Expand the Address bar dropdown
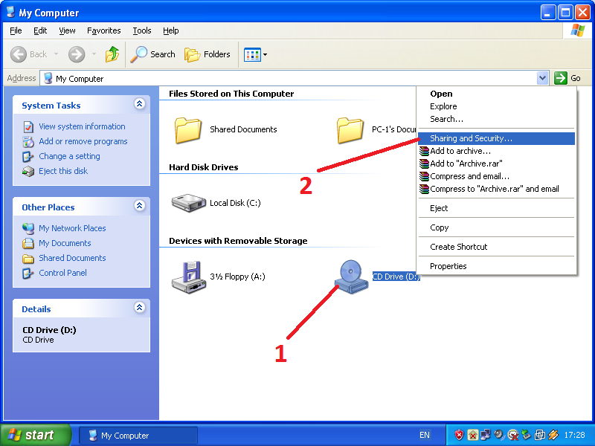Viewport: 595px width, 446px height. (543, 78)
